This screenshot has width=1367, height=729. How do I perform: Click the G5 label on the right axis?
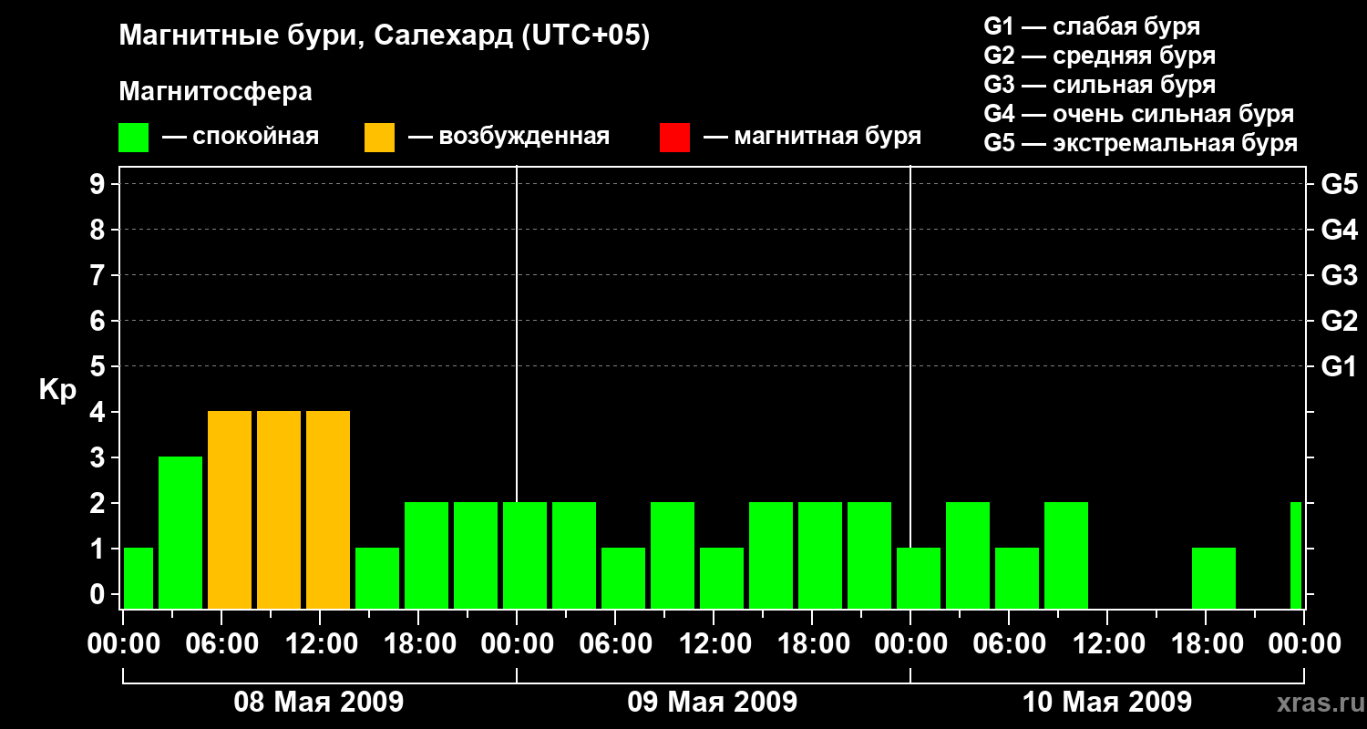1339,184
